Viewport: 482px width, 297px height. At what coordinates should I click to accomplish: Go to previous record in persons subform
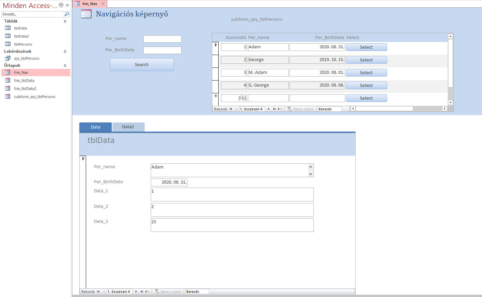(x=236, y=109)
